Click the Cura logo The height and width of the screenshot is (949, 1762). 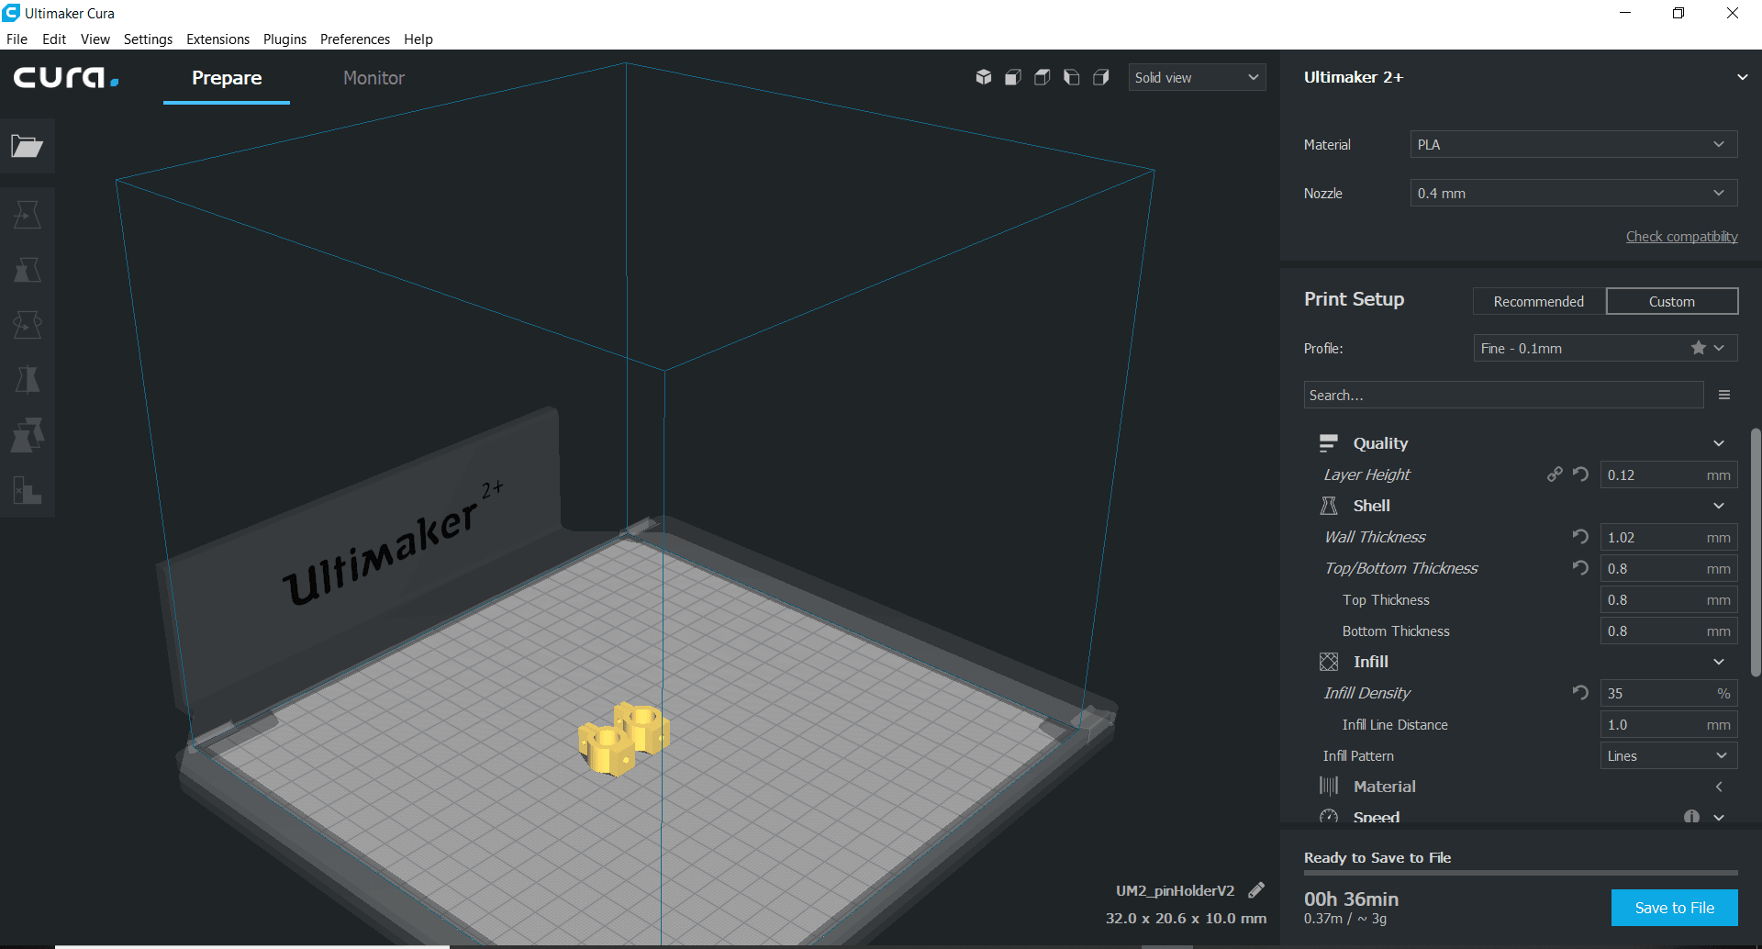click(x=66, y=78)
